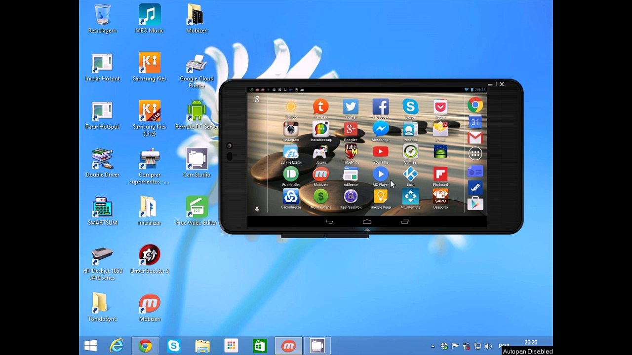Open Calendar (31) in the phone dock
This screenshot has height=355, width=632.
pos(475,122)
